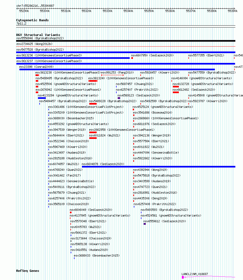The height and width of the screenshot is (280, 243).
Task: Open esv3688030 (Besenbacher2015) variant
Action: [x=71, y=118]
